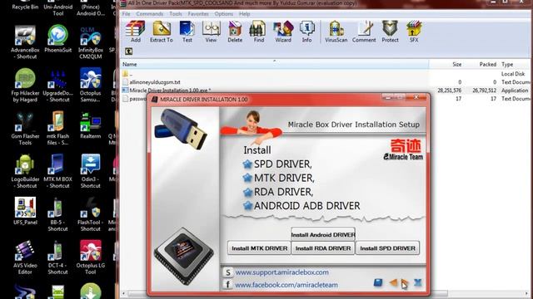The height and width of the screenshot is (299, 533).
Task: Click the orange back arrow in installer
Action: tap(393, 282)
